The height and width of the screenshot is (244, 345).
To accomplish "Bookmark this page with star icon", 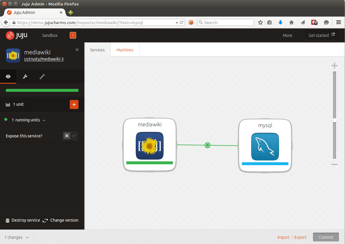I will point(260,22).
